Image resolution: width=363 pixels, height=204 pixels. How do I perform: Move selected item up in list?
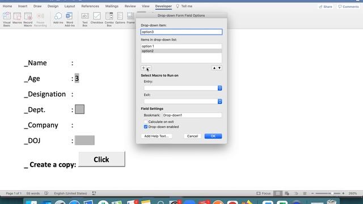click(214, 68)
